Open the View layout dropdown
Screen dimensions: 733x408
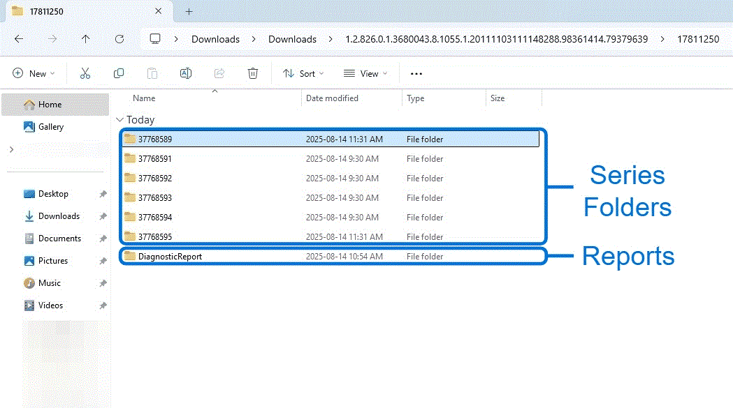point(365,73)
